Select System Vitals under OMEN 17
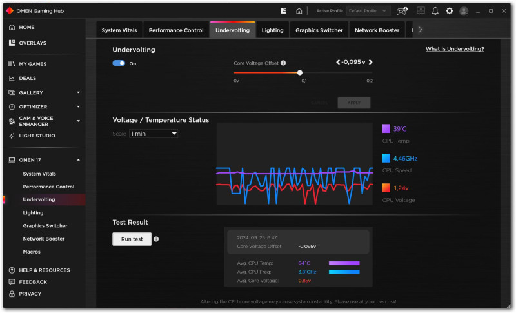The width and height of the screenshot is (516, 313). pyautogui.click(x=39, y=174)
